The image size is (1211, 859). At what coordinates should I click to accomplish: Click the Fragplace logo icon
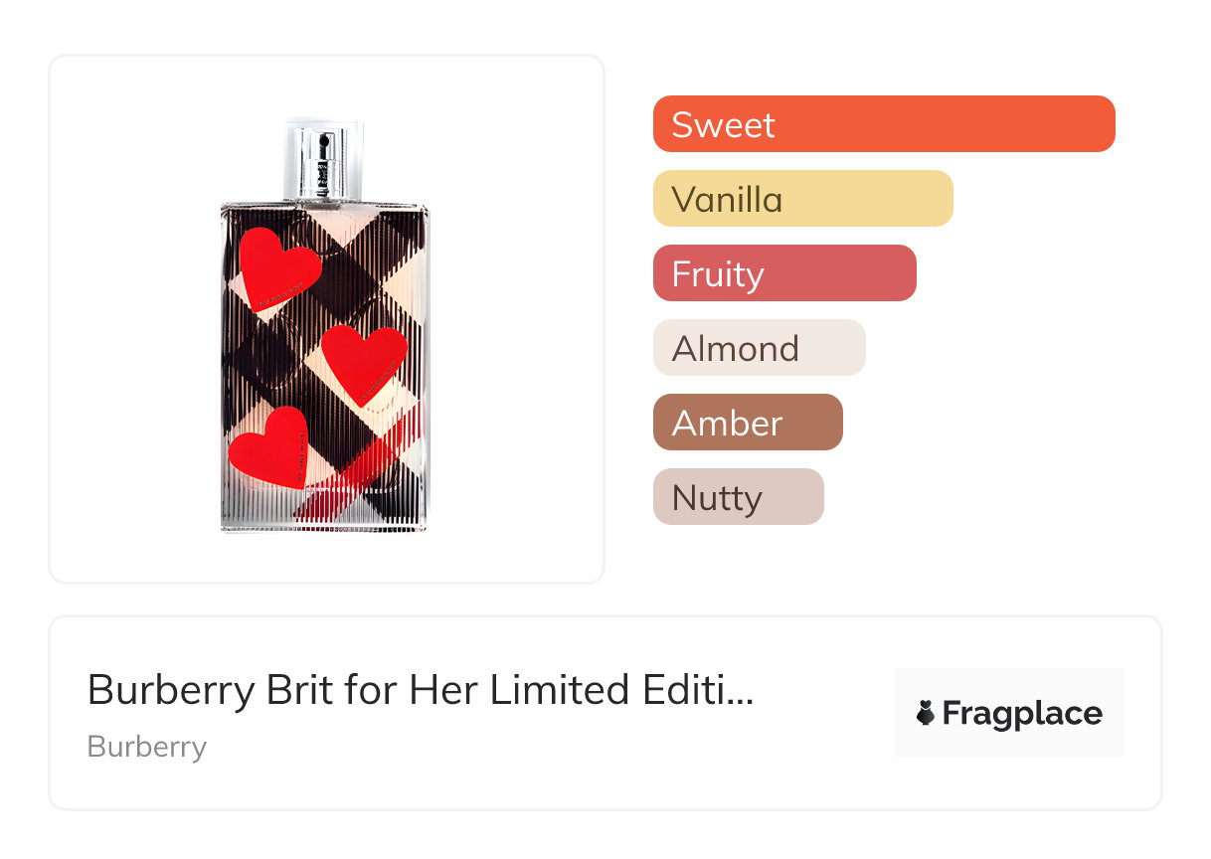click(x=926, y=714)
